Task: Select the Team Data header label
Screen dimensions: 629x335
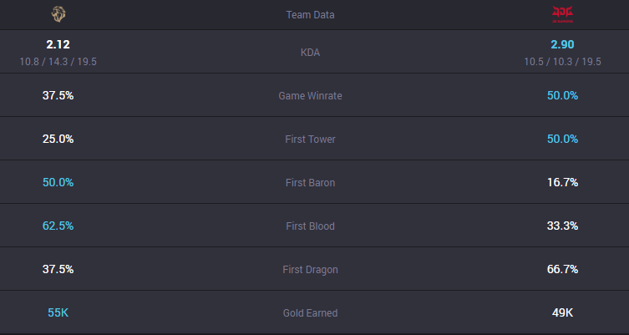Action: [x=310, y=15]
